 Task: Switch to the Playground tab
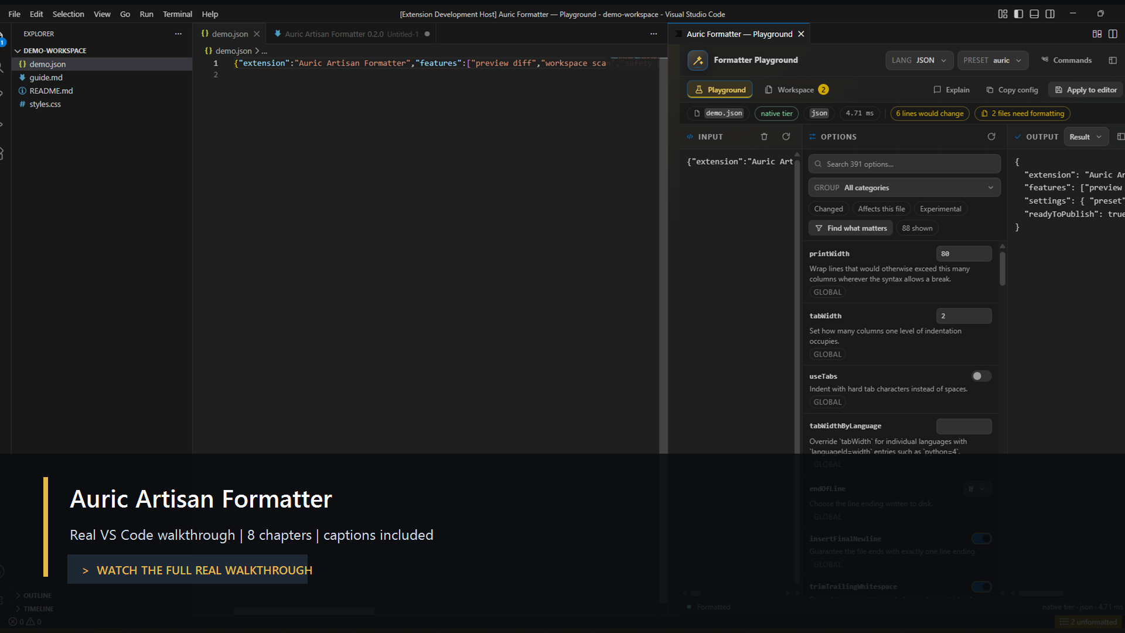(720, 90)
